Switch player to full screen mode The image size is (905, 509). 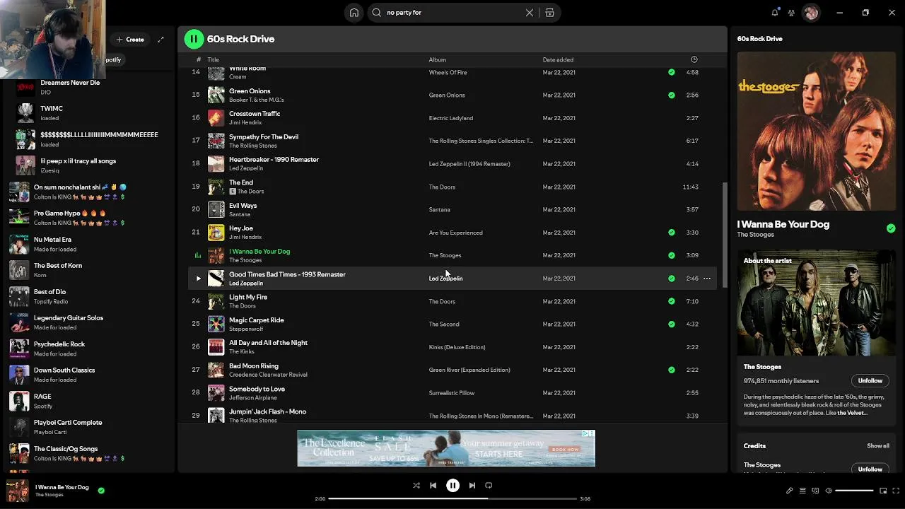pos(895,491)
